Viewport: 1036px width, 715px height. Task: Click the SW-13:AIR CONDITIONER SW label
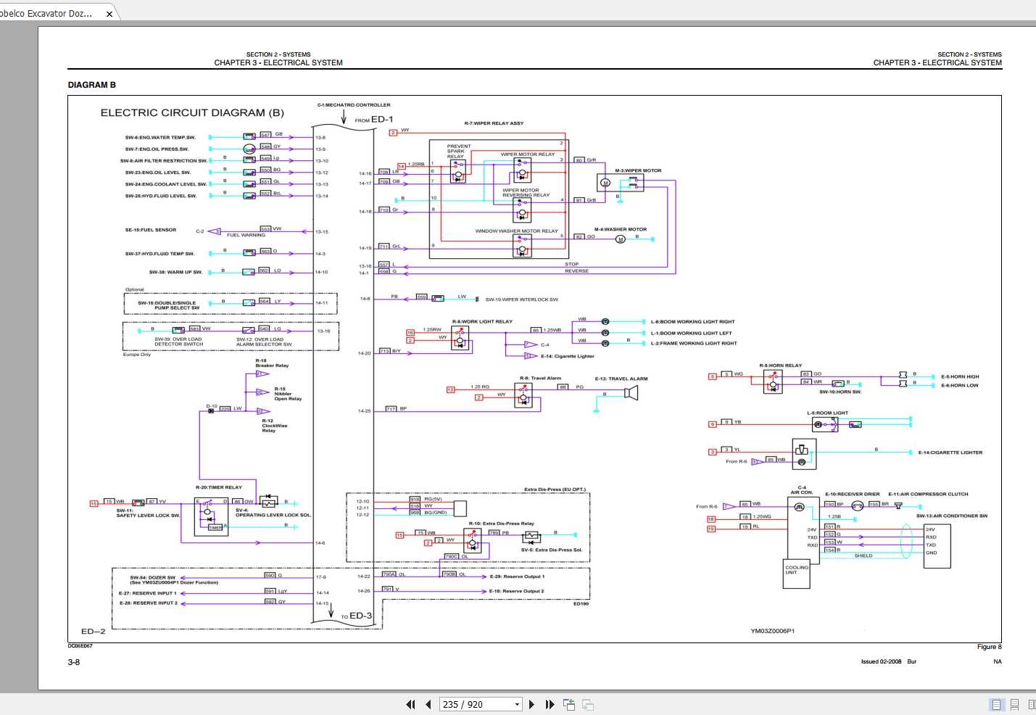pyautogui.click(x=952, y=516)
